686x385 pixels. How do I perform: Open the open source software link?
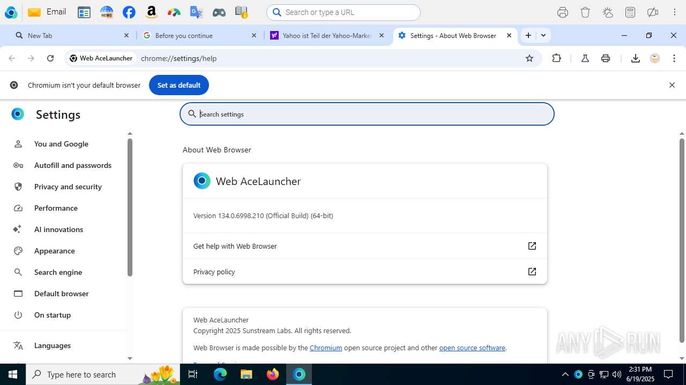tap(472, 348)
